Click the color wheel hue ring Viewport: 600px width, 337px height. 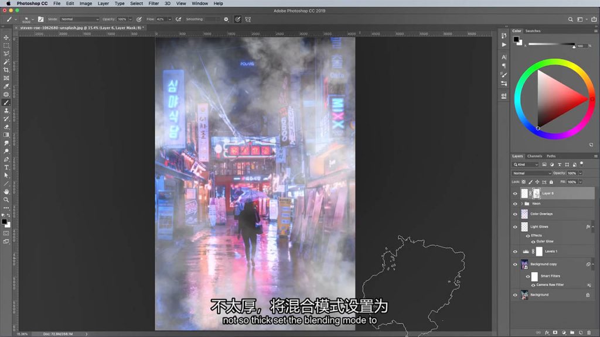coord(554,62)
